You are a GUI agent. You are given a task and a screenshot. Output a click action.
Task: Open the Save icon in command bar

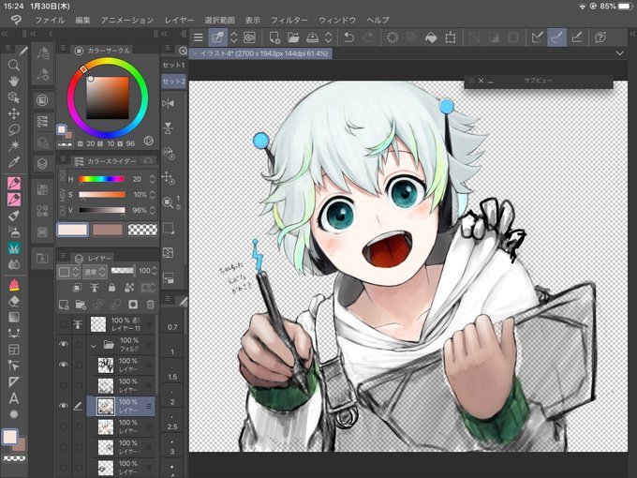tap(312, 37)
